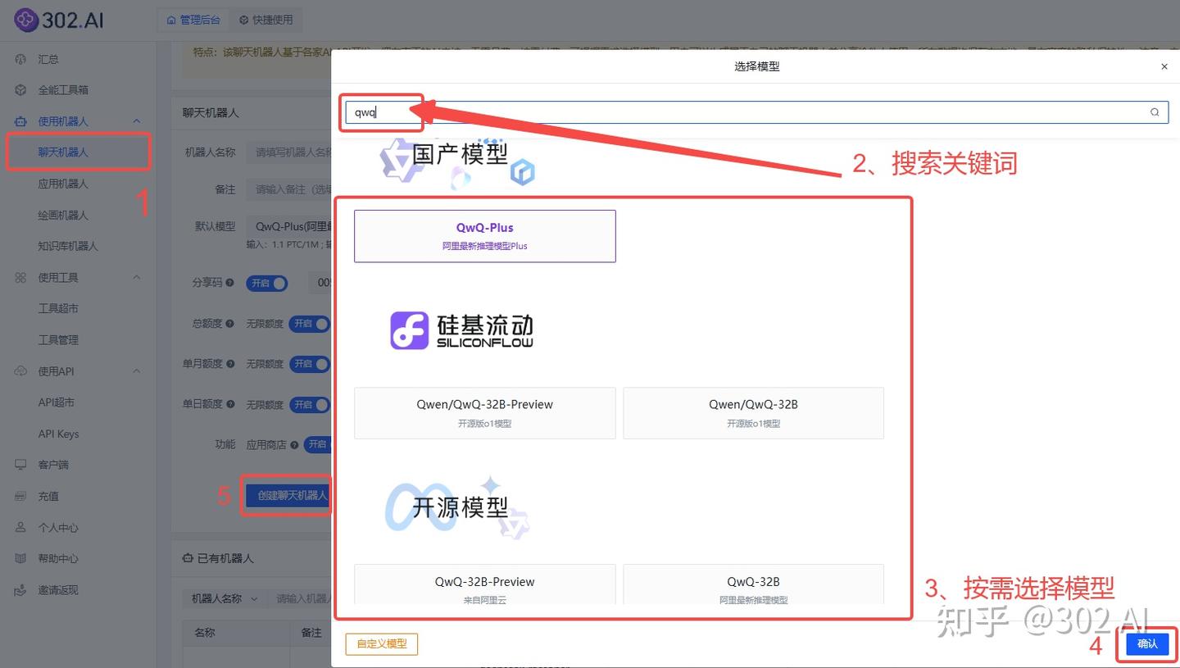Image resolution: width=1180 pixels, height=668 pixels.
Task: Turn off the 总额度 unlimited quota toggle
Action: click(x=310, y=323)
